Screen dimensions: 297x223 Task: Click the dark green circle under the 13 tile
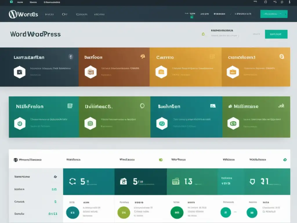coord(177,213)
